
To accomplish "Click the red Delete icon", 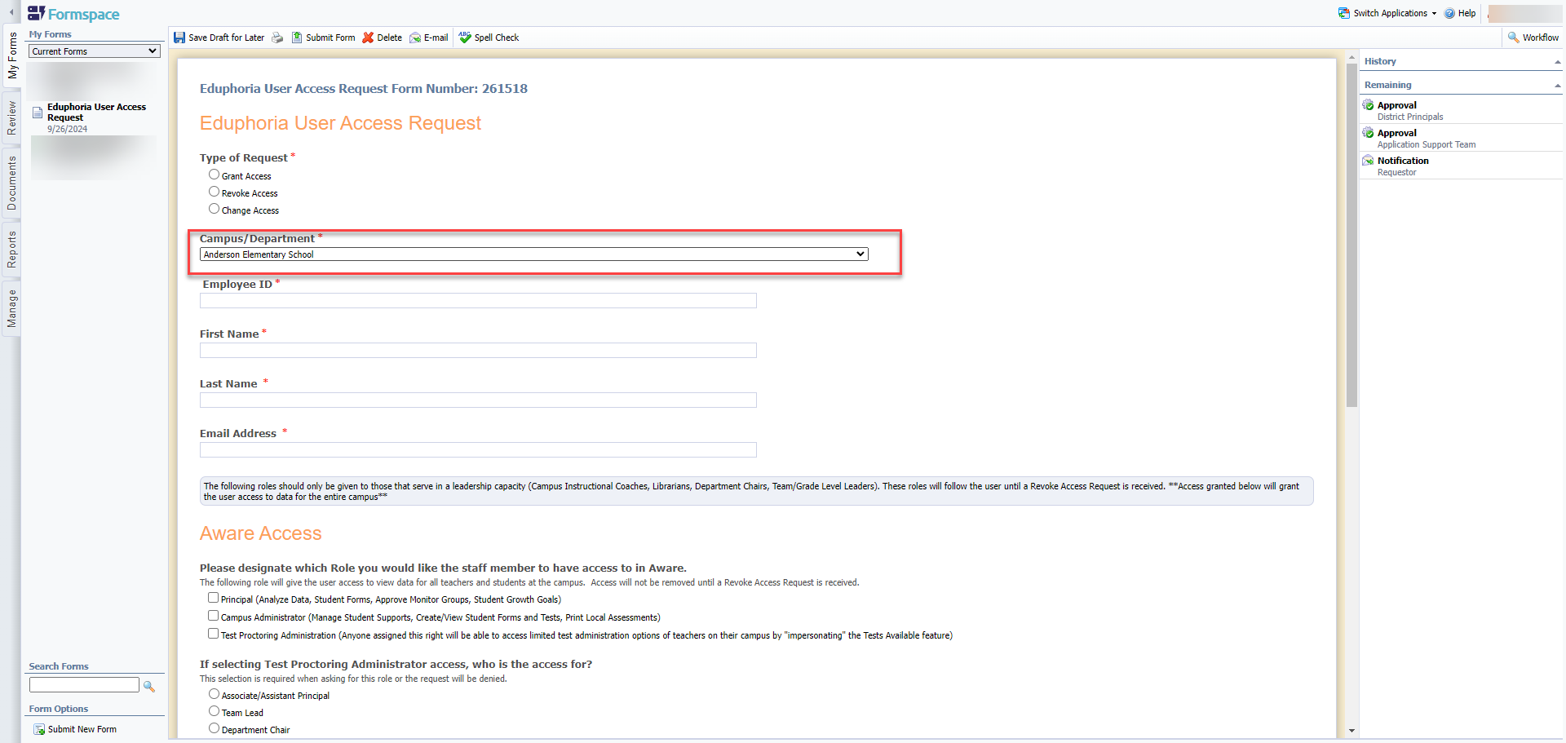I will click(369, 38).
